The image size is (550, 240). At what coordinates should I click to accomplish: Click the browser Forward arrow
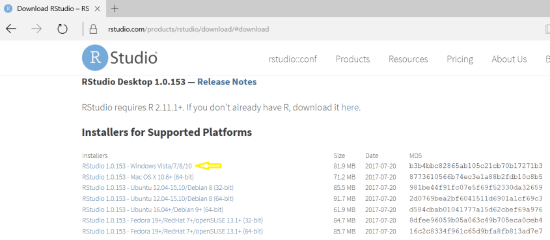tap(36, 29)
